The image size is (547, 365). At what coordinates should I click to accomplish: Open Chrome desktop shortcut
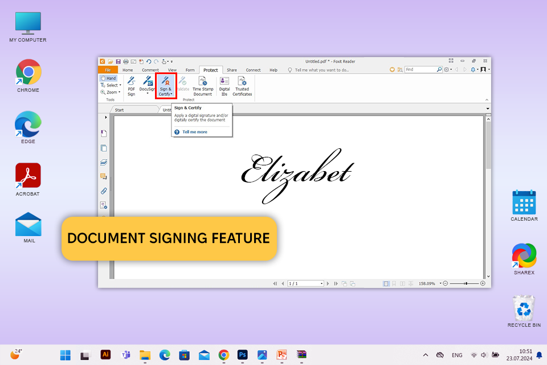(28, 76)
